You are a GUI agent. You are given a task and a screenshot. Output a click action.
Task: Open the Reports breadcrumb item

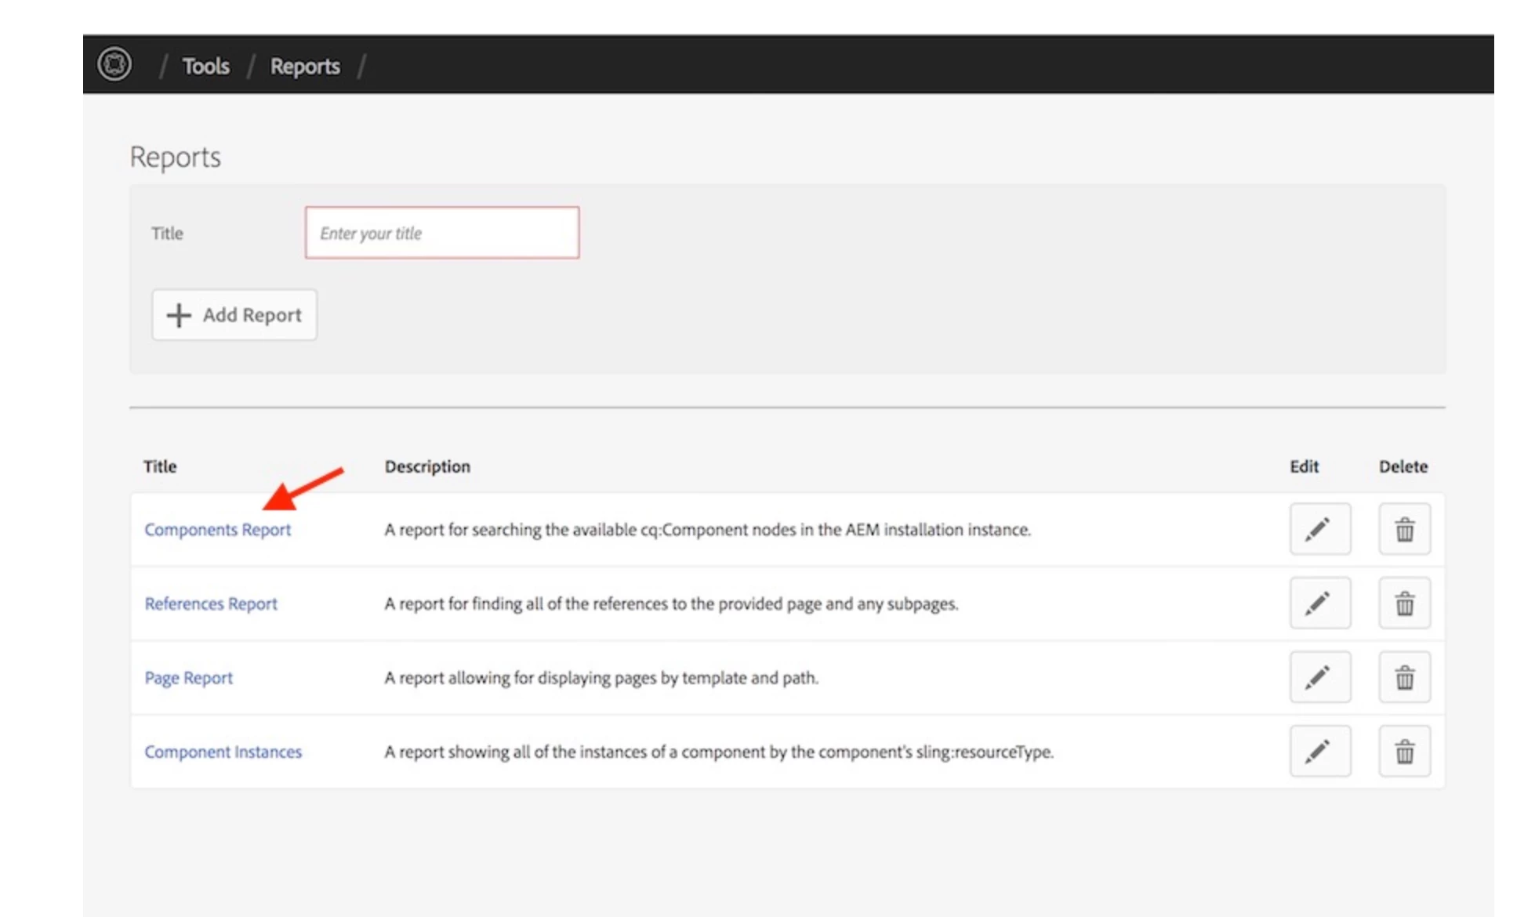click(x=305, y=66)
